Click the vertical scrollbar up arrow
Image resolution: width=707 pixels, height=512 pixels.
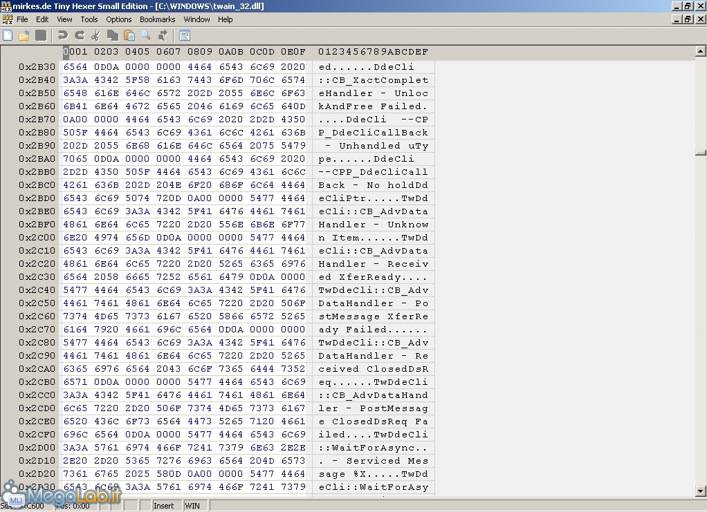700,51
